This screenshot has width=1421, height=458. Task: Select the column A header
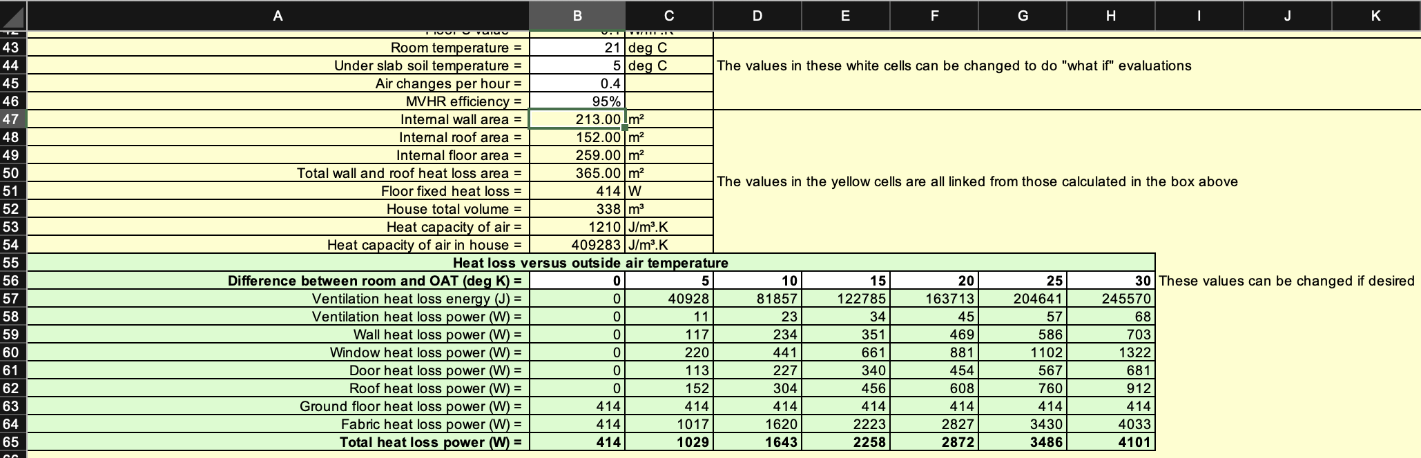[x=278, y=15]
